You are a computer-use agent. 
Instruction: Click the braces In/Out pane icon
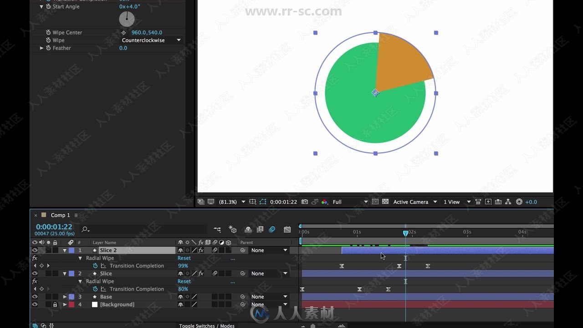click(x=51, y=325)
